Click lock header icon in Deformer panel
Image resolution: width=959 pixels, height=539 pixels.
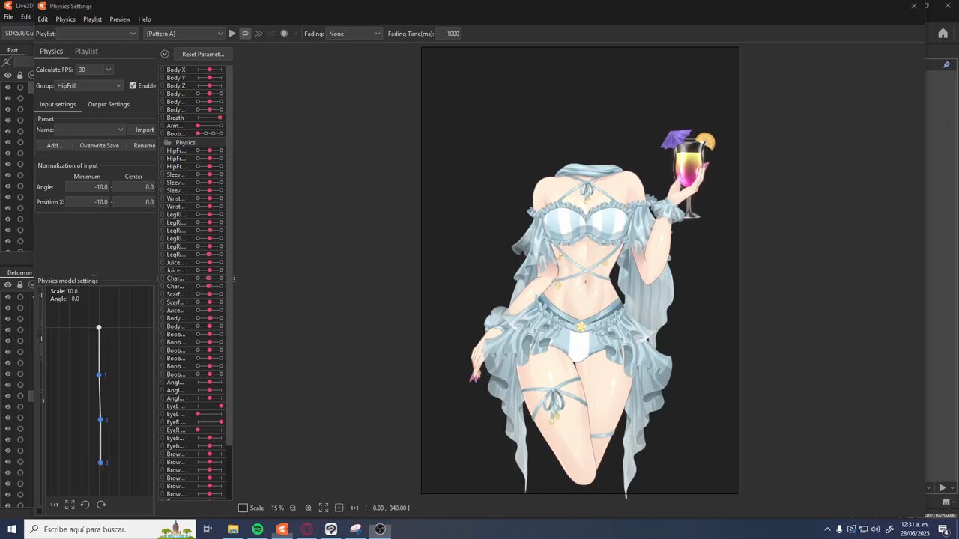(19, 284)
